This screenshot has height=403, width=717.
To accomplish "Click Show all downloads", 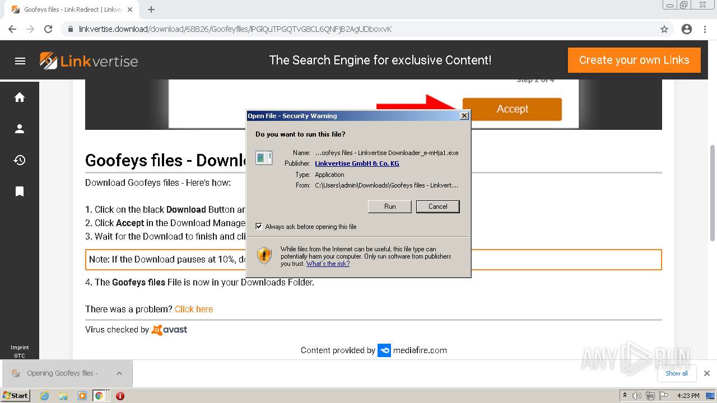I will (677, 373).
